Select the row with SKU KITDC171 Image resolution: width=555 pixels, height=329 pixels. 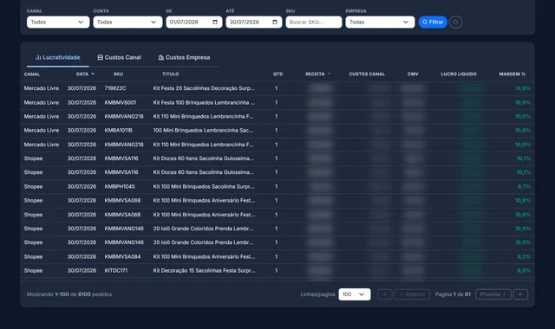[x=277, y=271]
